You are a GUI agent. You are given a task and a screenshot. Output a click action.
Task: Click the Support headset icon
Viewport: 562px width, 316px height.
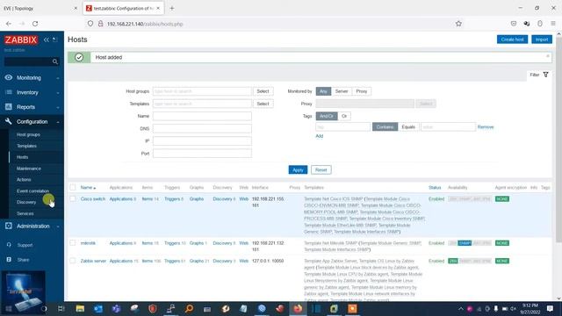click(9, 245)
